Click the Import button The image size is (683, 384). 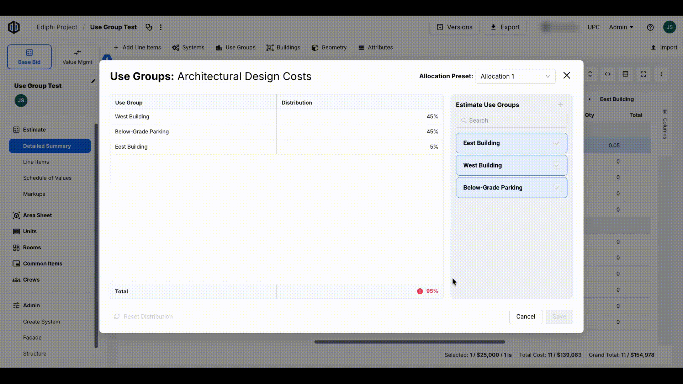[664, 47]
